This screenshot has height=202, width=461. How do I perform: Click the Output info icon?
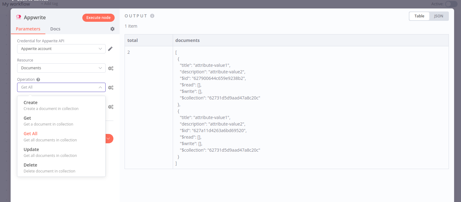[x=152, y=16]
